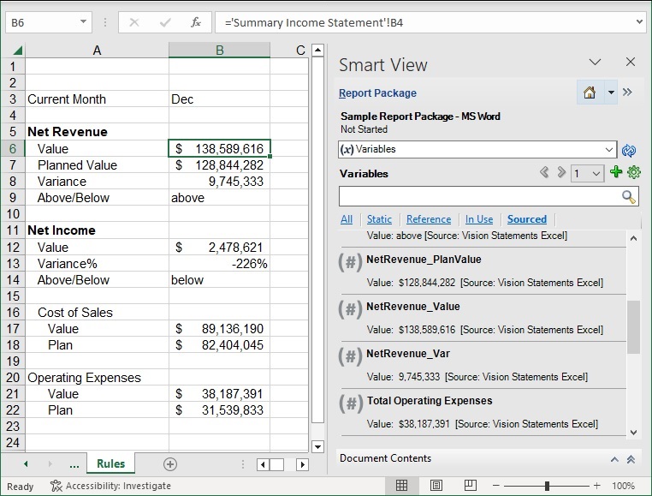Collapse Document Contents with single up arrow

click(x=614, y=459)
